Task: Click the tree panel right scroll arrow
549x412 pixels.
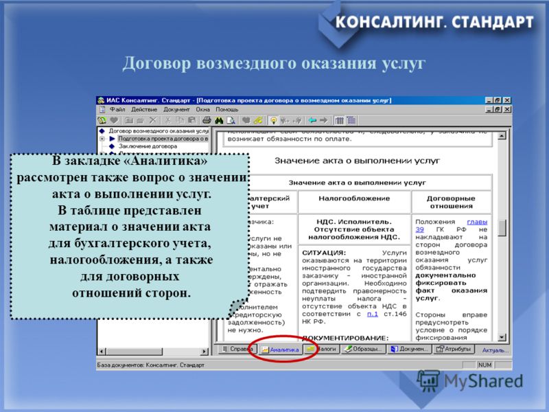Action: [x=205, y=351]
